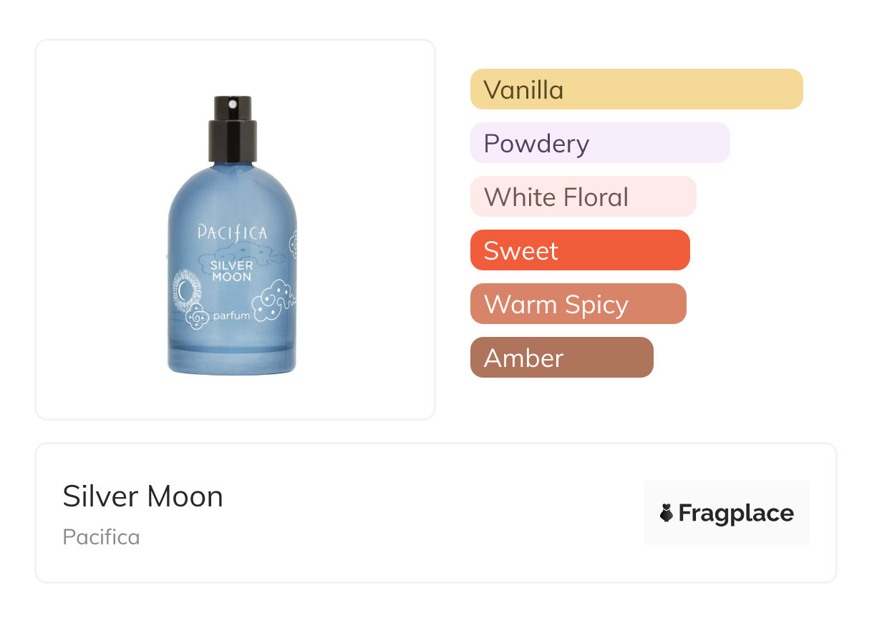Click the crescent moon illustration on bottle
872x618 pixels.
(185, 290)
